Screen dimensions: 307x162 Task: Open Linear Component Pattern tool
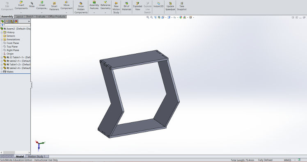click(x=42, y=5)
